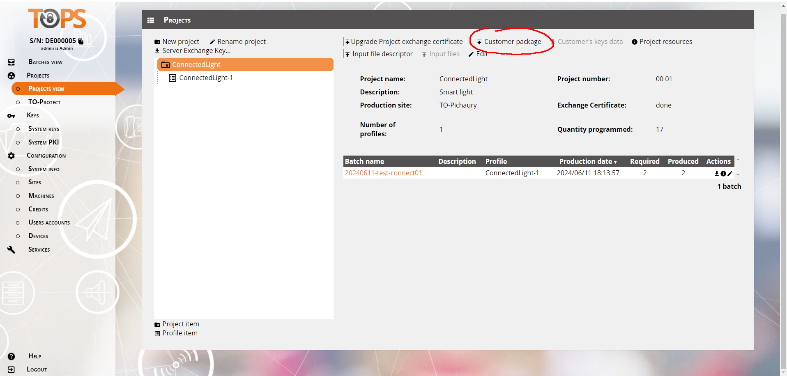The height and width of the screenshot is (376, 787).
Task: Click the Configuration gear icon
Action: pos(11,156)
